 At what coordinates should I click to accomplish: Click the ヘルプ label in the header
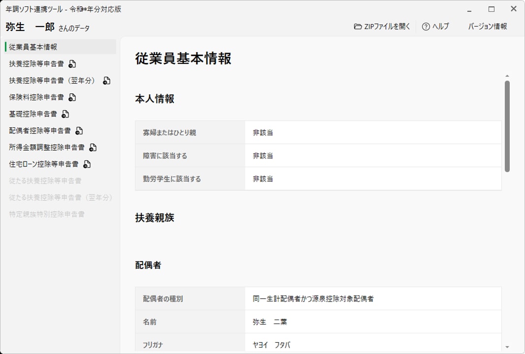coord(440,27)
